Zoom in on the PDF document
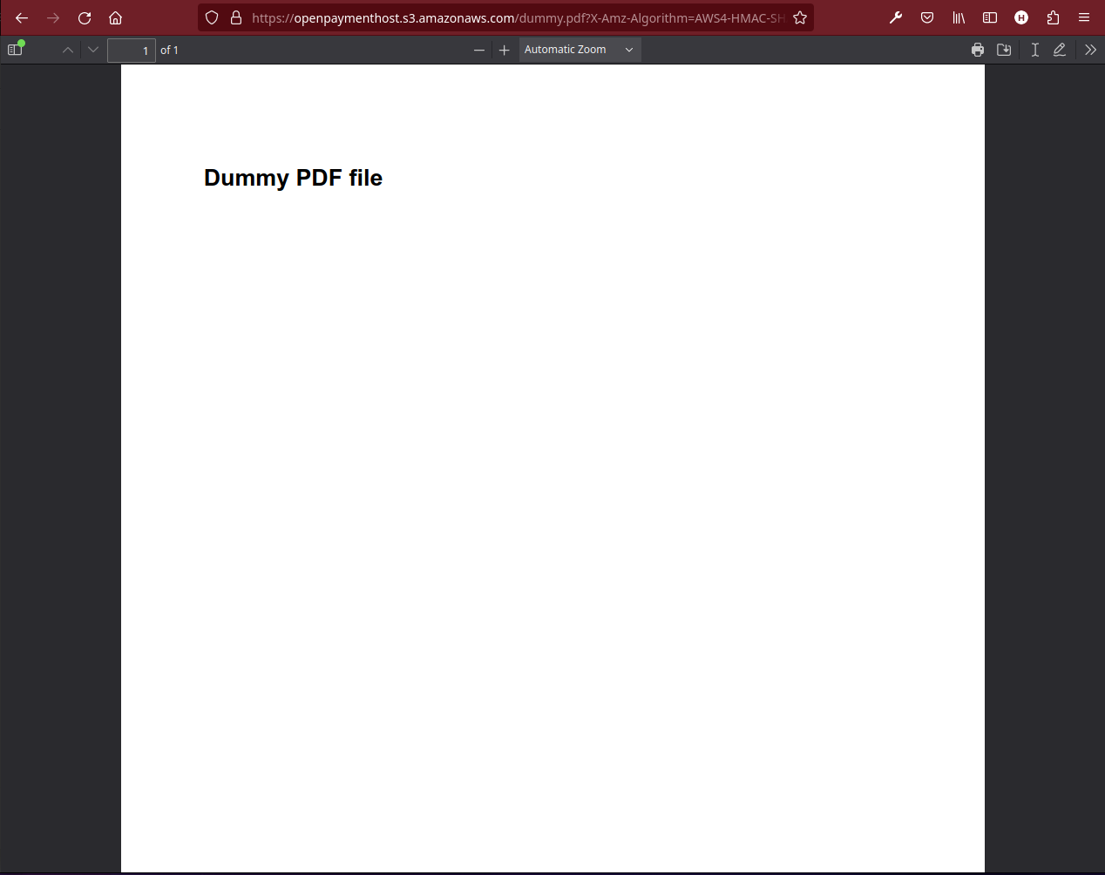The image size is (1105, 875). click(505, 50)
